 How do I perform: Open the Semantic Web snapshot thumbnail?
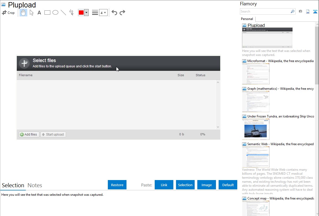coord(256,157)
